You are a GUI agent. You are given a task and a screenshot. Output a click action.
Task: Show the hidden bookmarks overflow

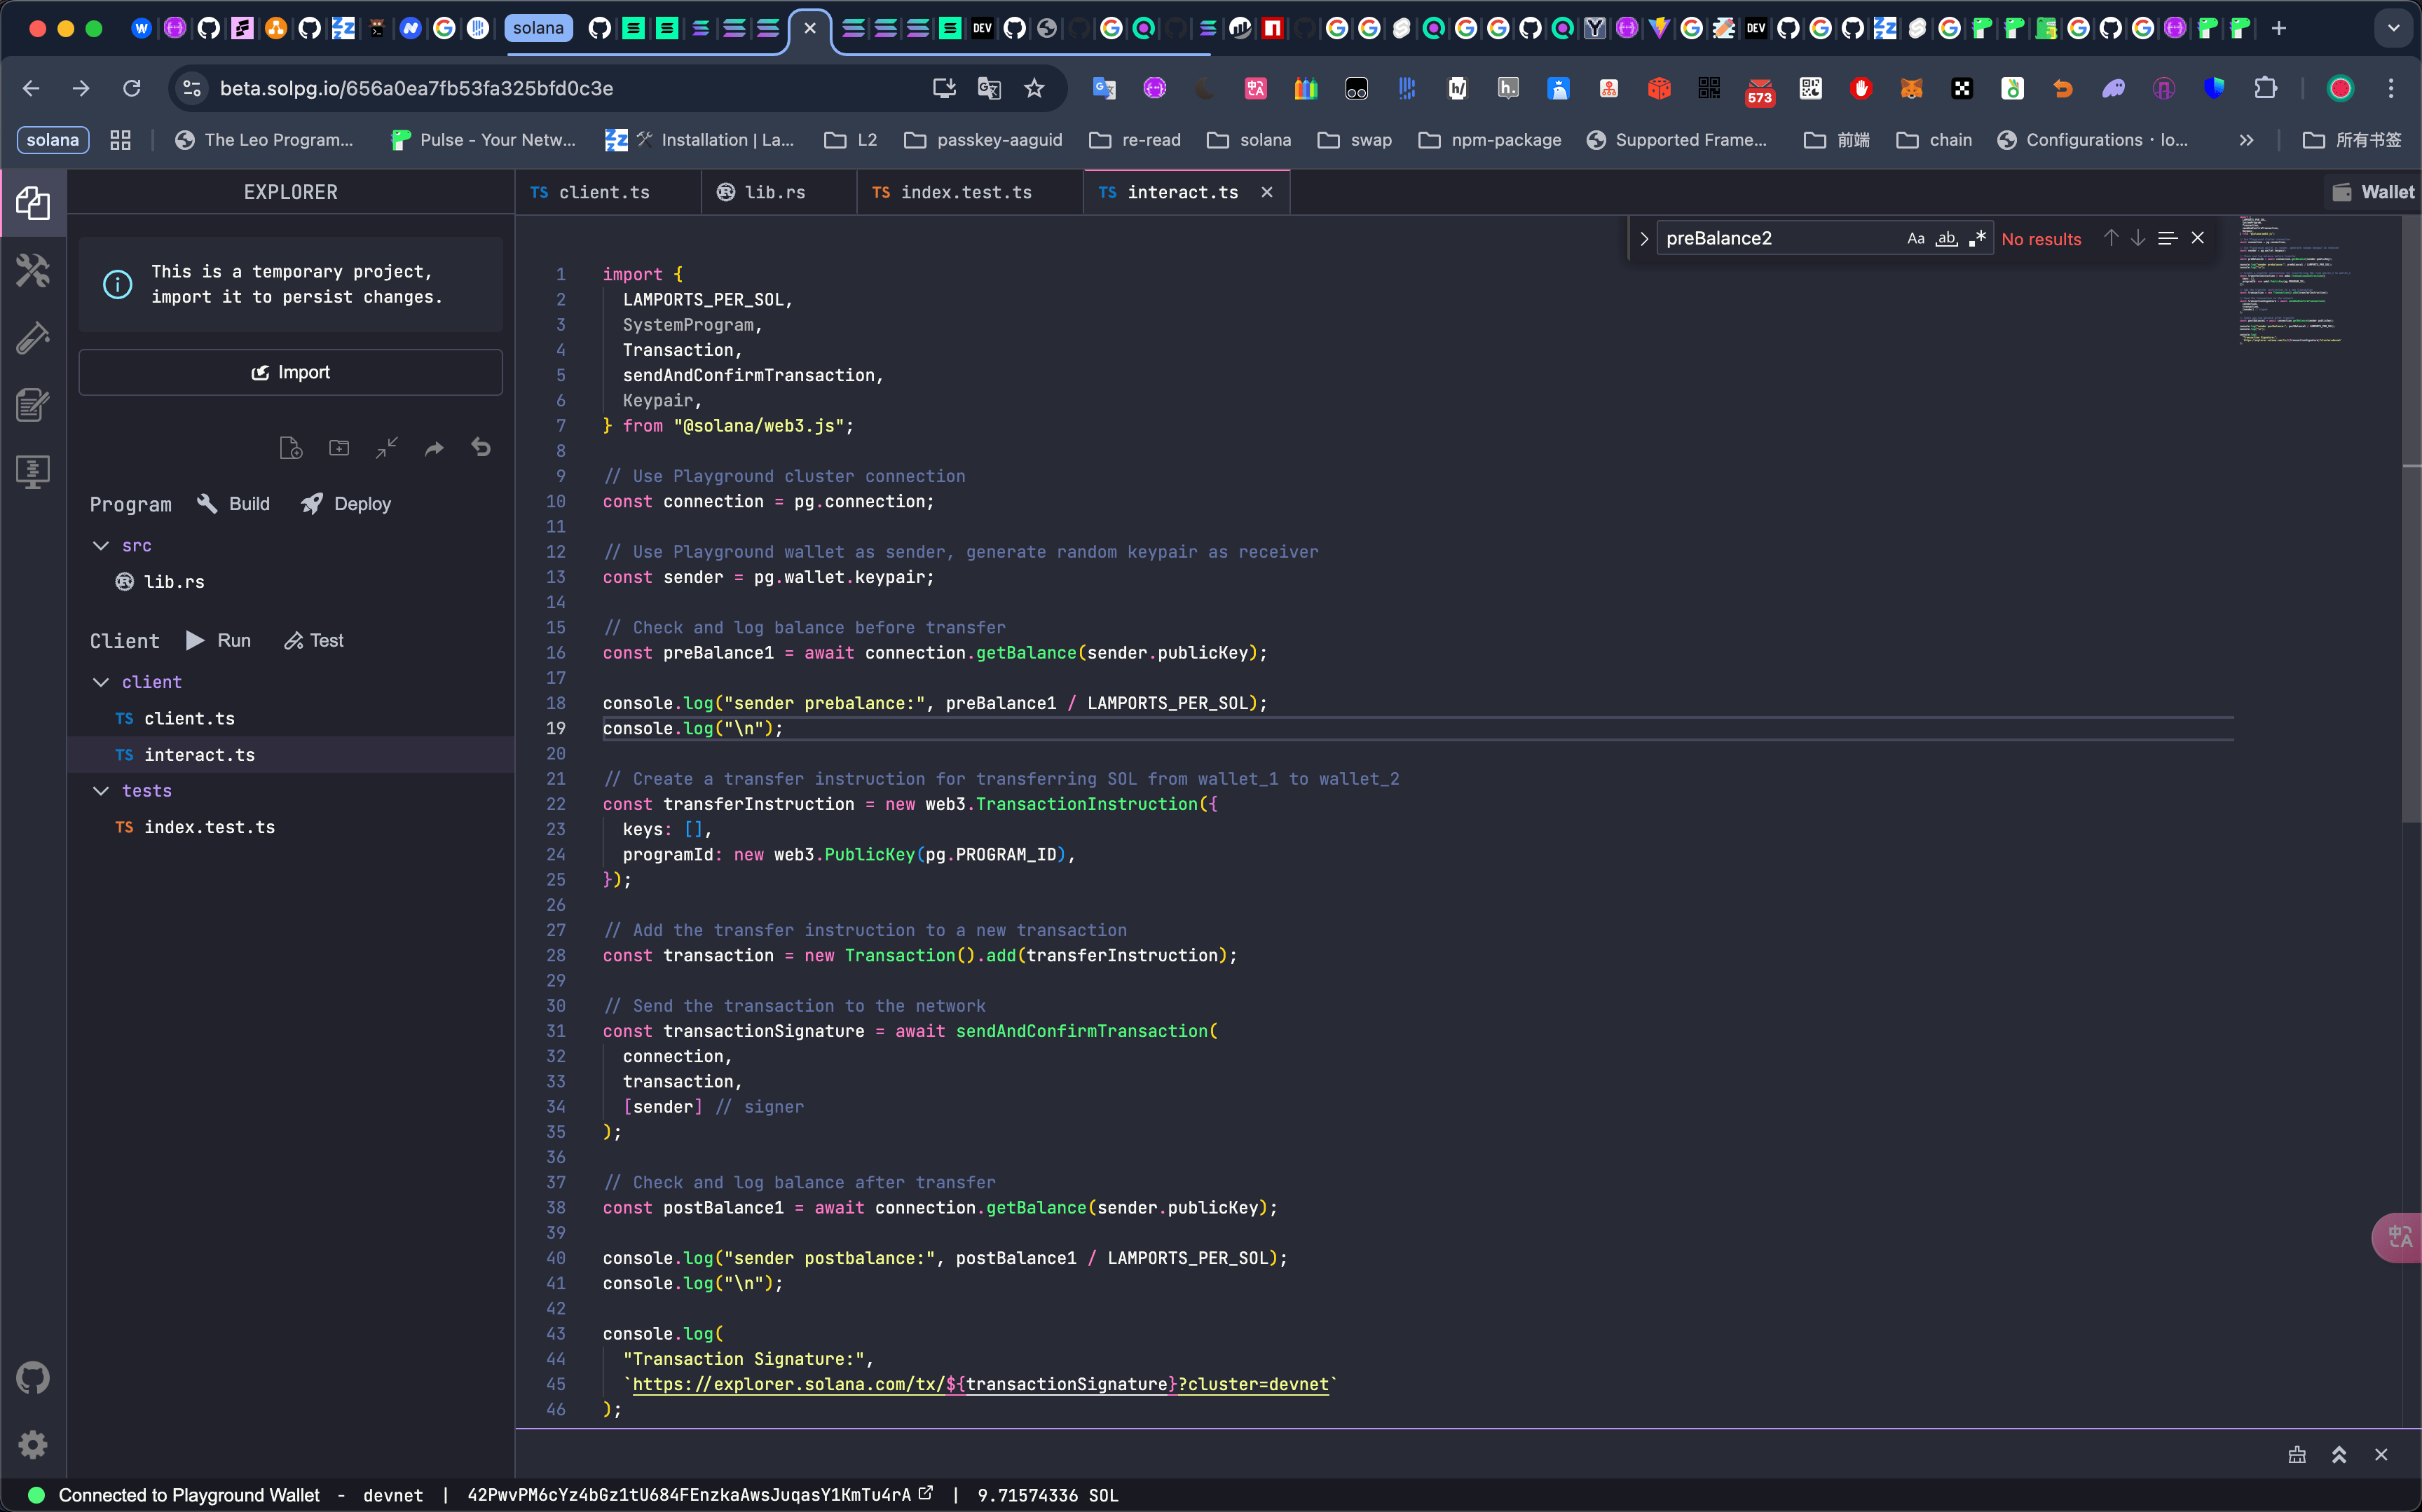(2246, 140)
